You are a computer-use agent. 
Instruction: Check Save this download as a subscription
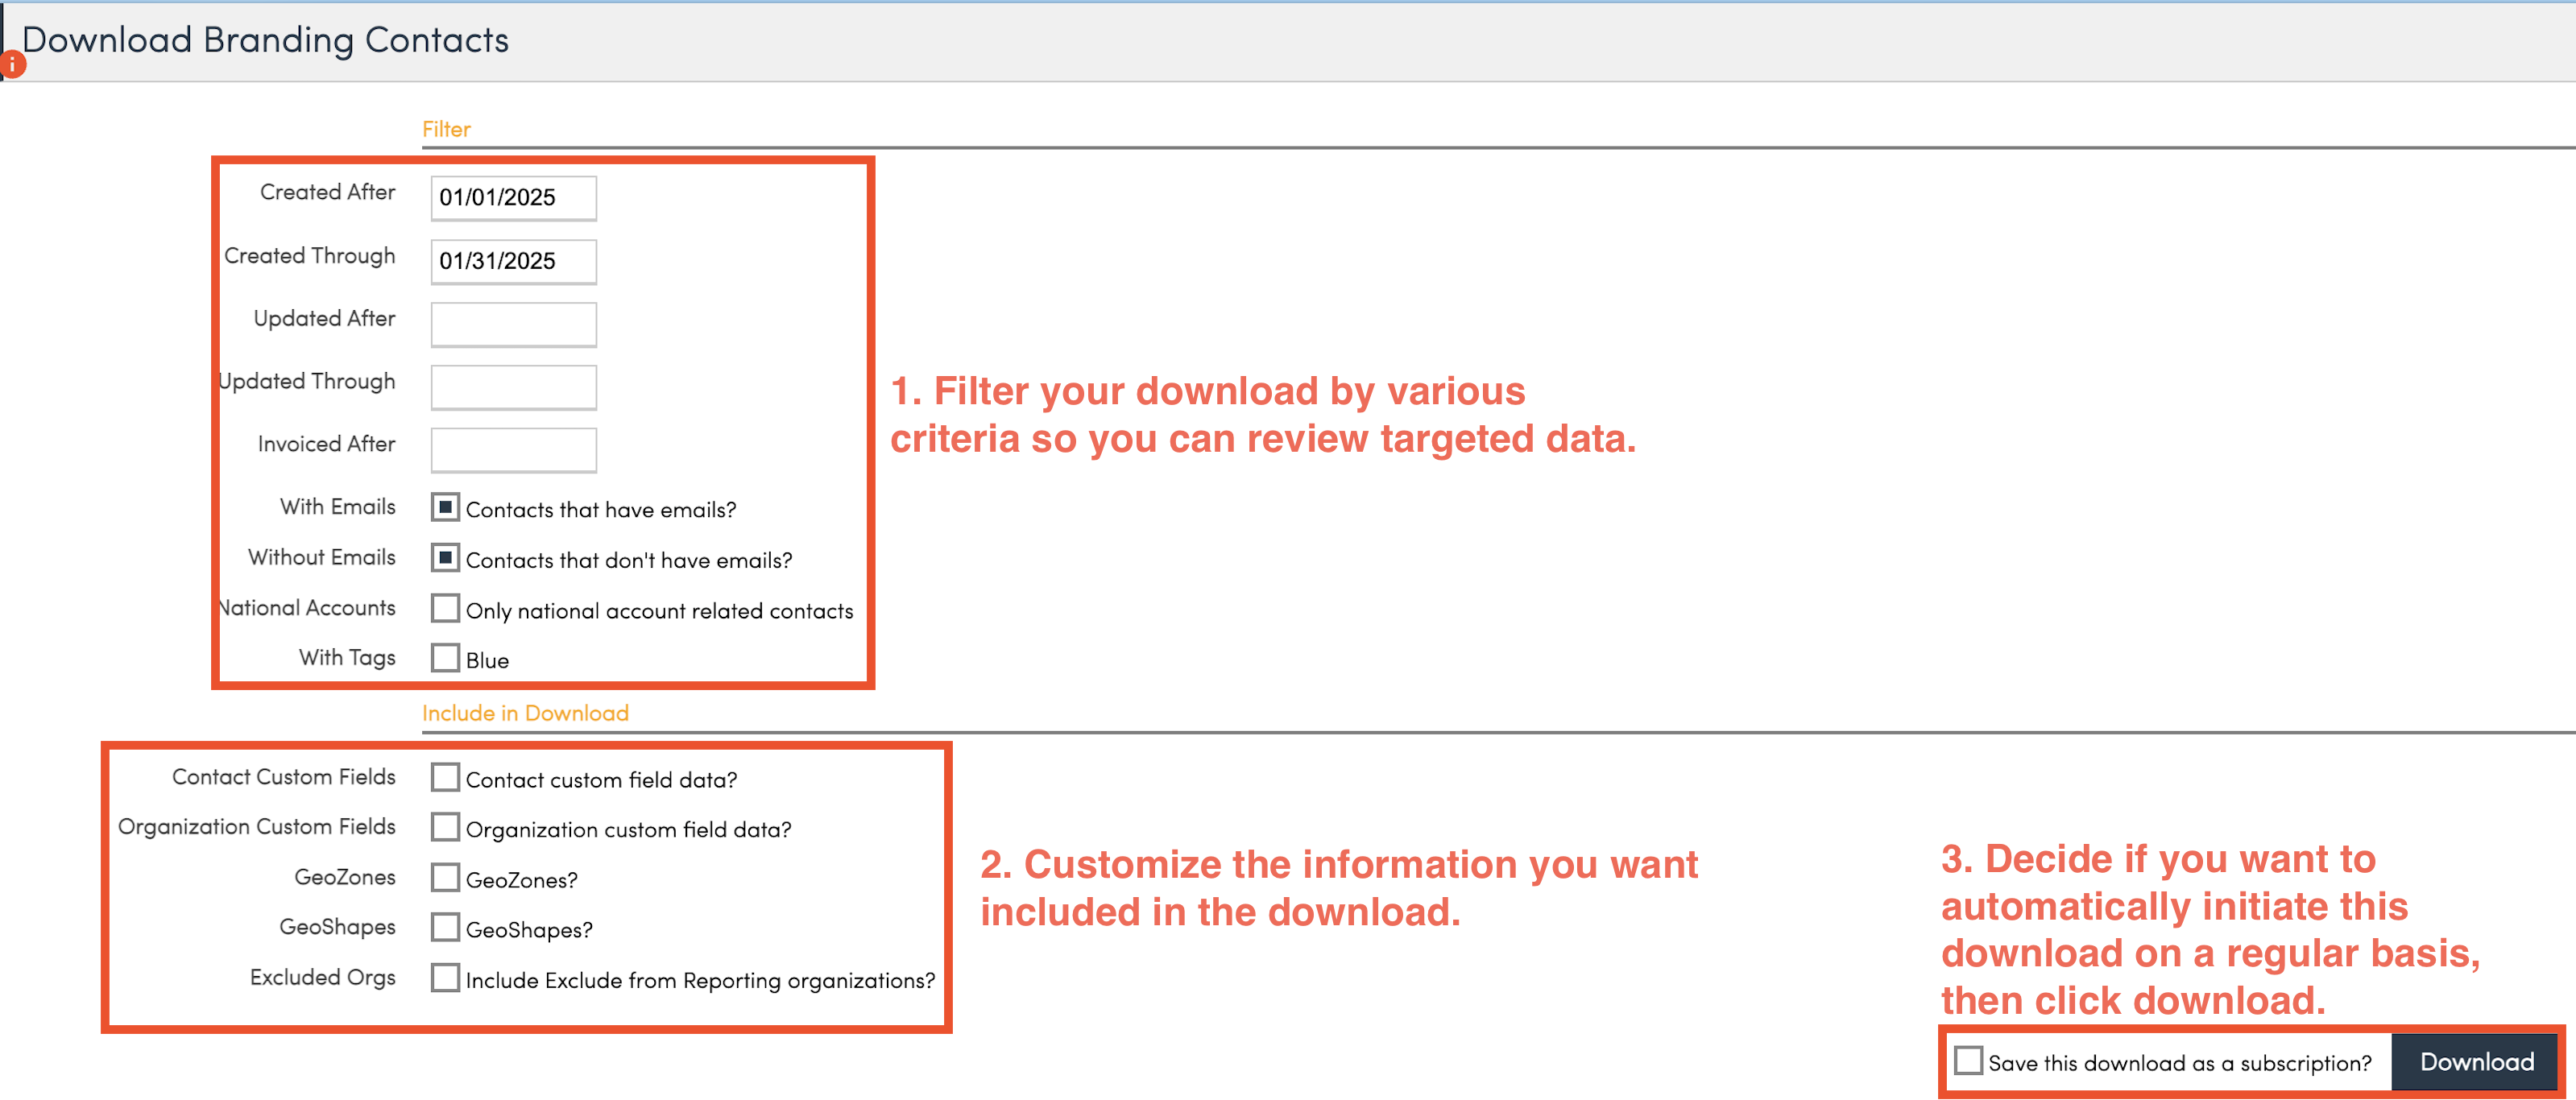pos(1967,1061)
